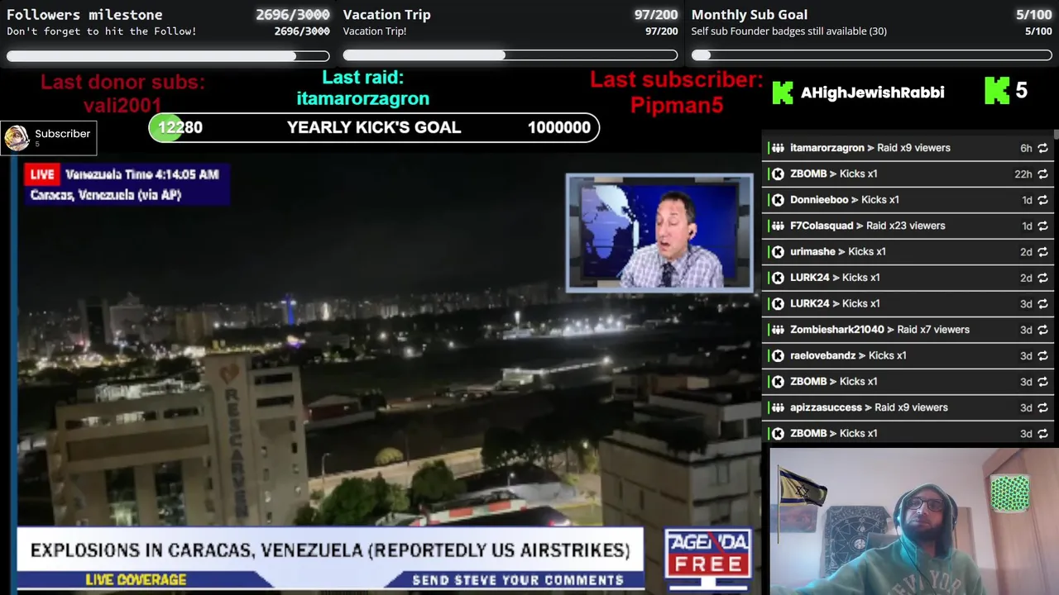Click the repeat icon on Donnieeboo Kicks row
This screenshot has width=1059, height=595.
(x=1042, y=200)
